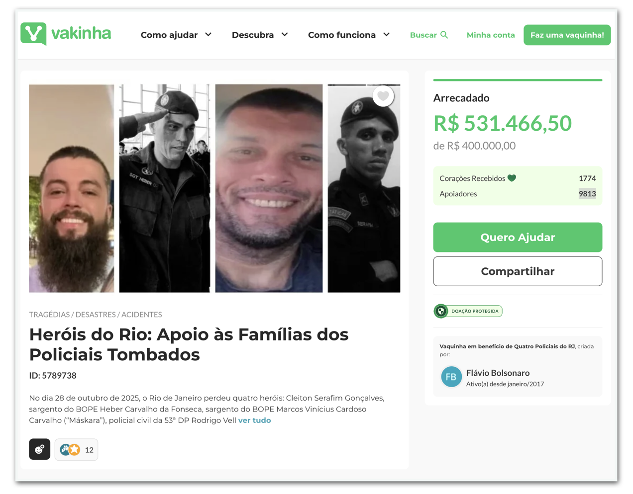Screen dimensions: 633x494
Task: Click the reactions badge showing 12
Action: click(76, 450)
